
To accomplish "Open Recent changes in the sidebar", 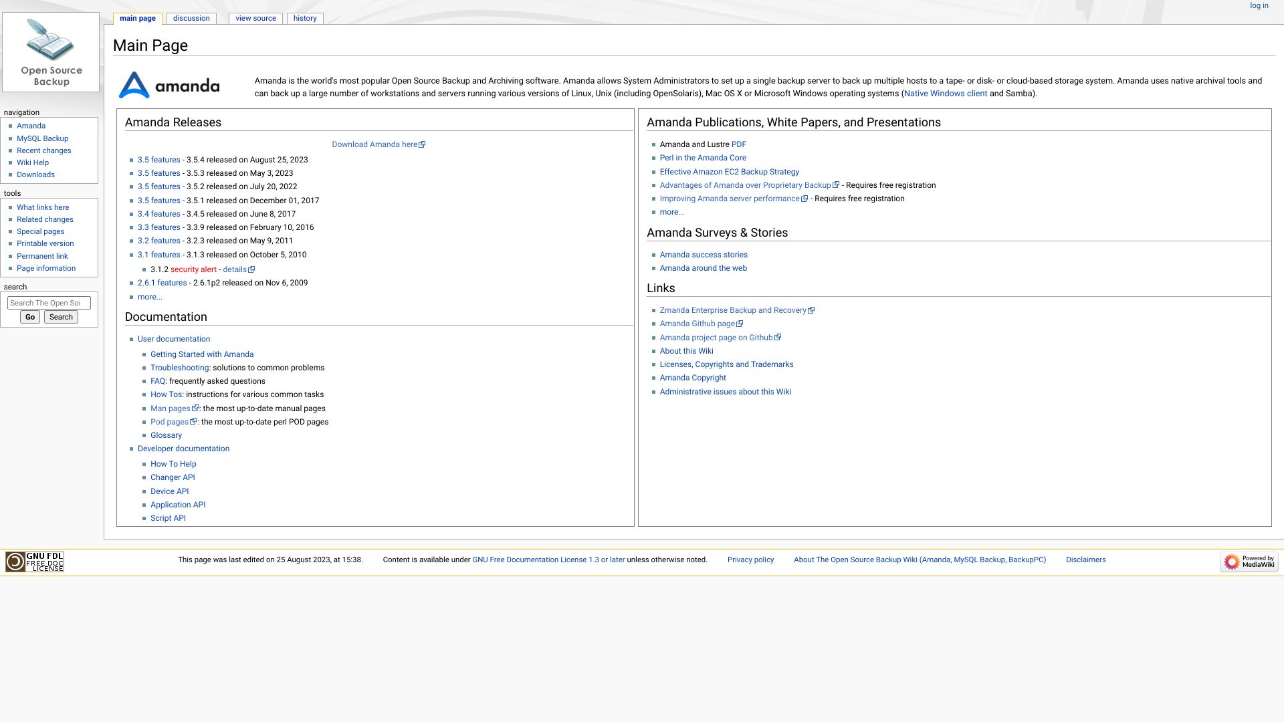I will 43,151.
